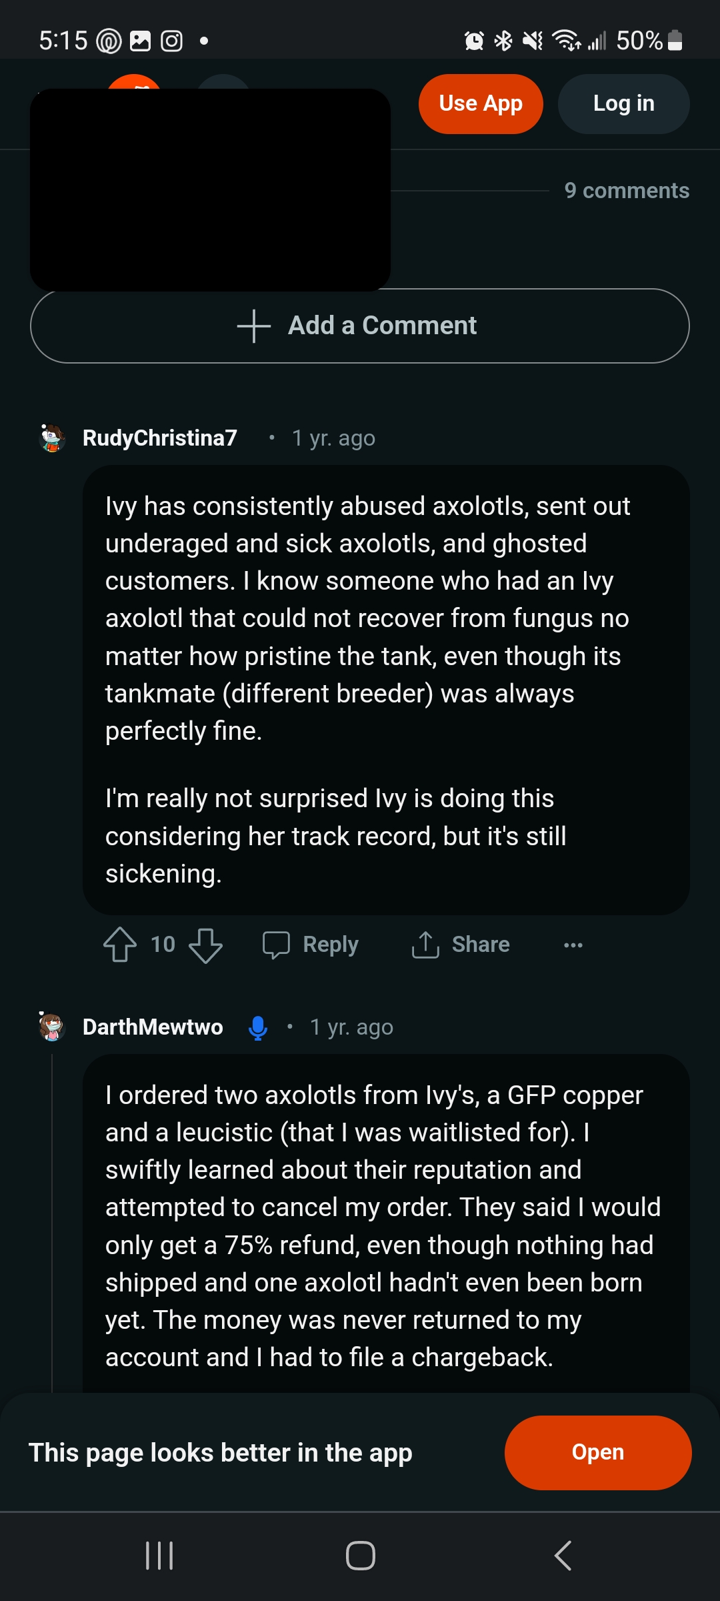Tap the Android back button

point(563,1556)
